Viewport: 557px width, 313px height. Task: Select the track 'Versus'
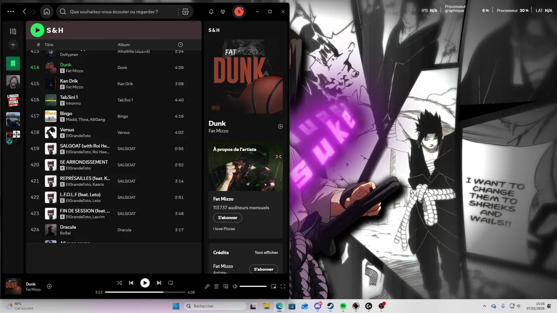[x=114, y=133]
